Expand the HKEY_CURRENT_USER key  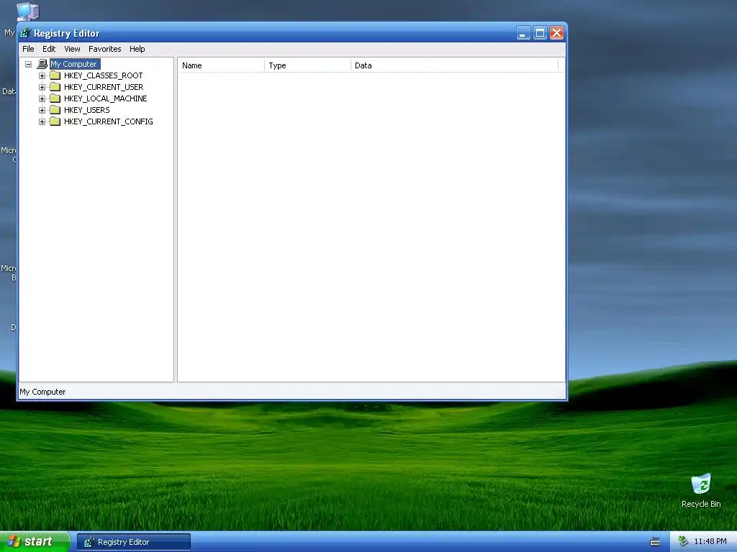point(42,87)
